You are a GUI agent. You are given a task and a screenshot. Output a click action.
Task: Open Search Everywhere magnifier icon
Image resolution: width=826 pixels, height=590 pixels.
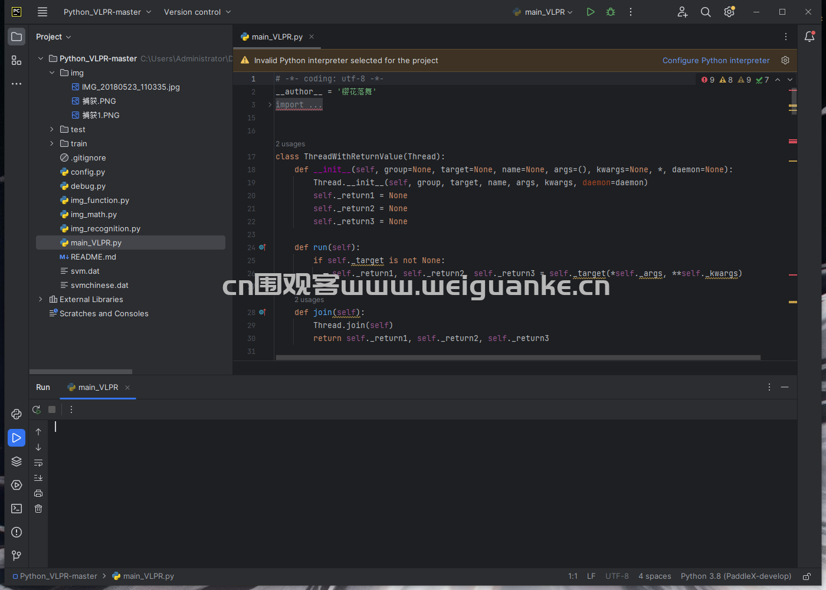[x=706, y=12]
